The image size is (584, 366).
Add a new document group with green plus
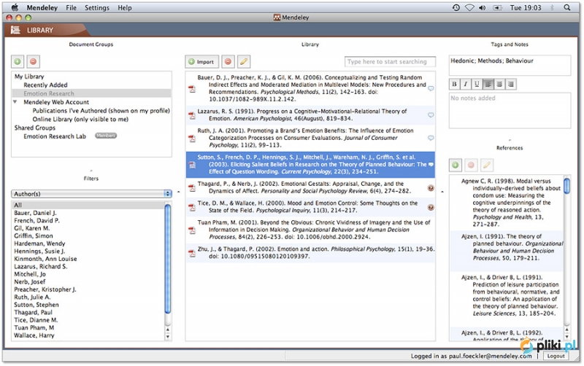point(18,62)
